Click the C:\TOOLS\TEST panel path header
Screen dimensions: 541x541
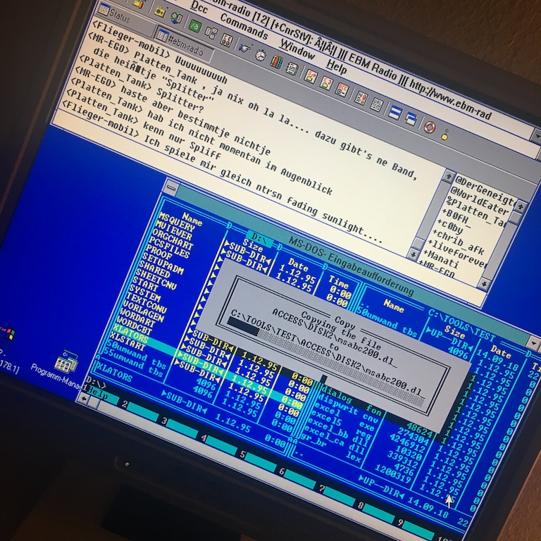(461, 325)
